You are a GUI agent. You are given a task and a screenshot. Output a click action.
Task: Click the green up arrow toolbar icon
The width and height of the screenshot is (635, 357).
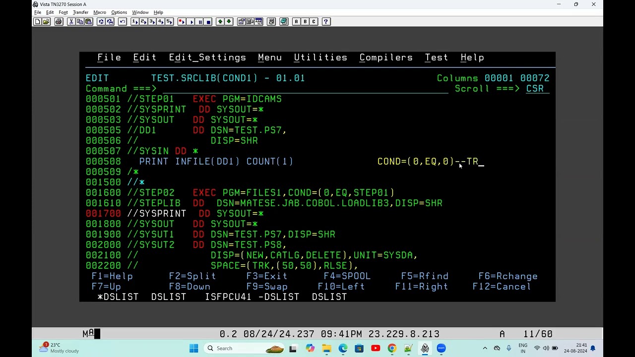pyautogui.click(x=220, y=21)
